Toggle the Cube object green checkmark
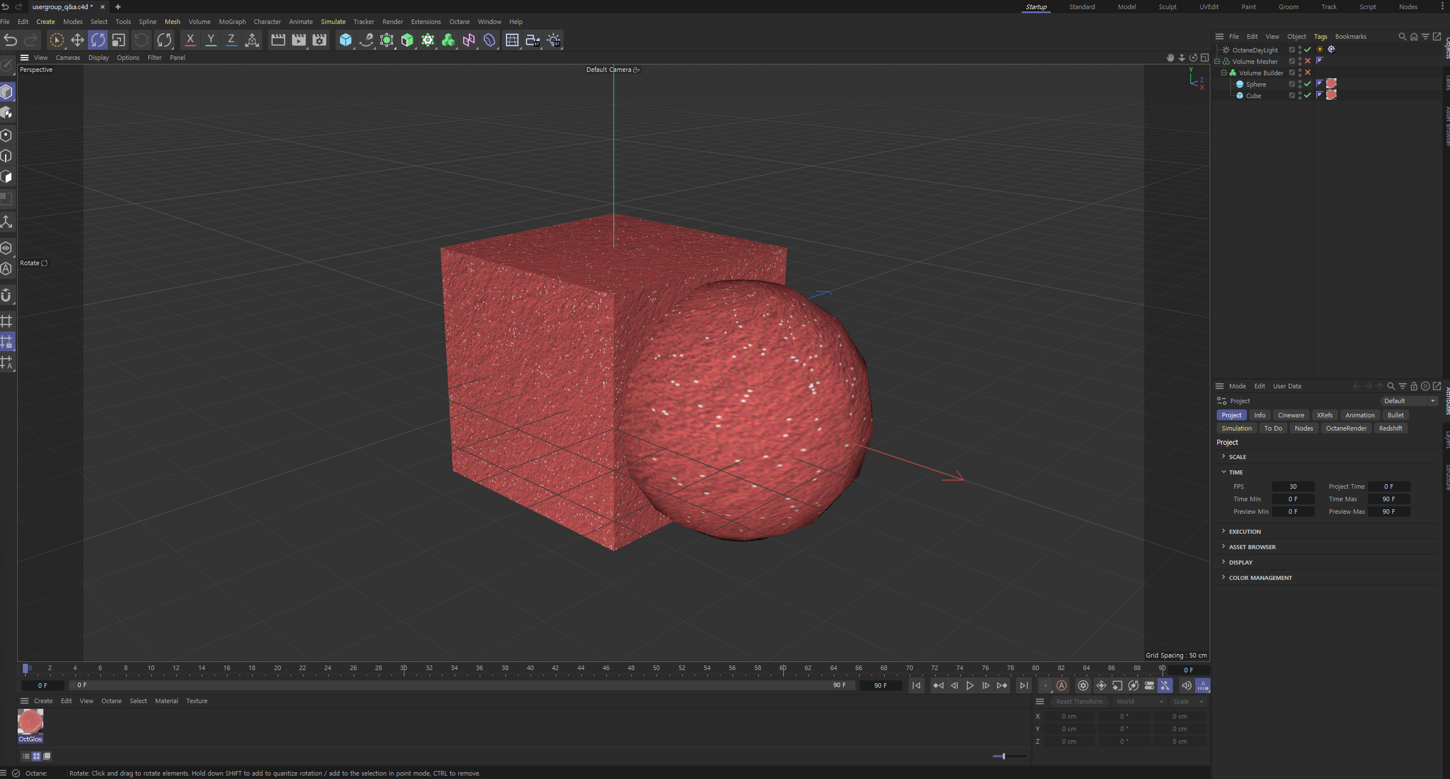1450x779 pixels. 1307,95
